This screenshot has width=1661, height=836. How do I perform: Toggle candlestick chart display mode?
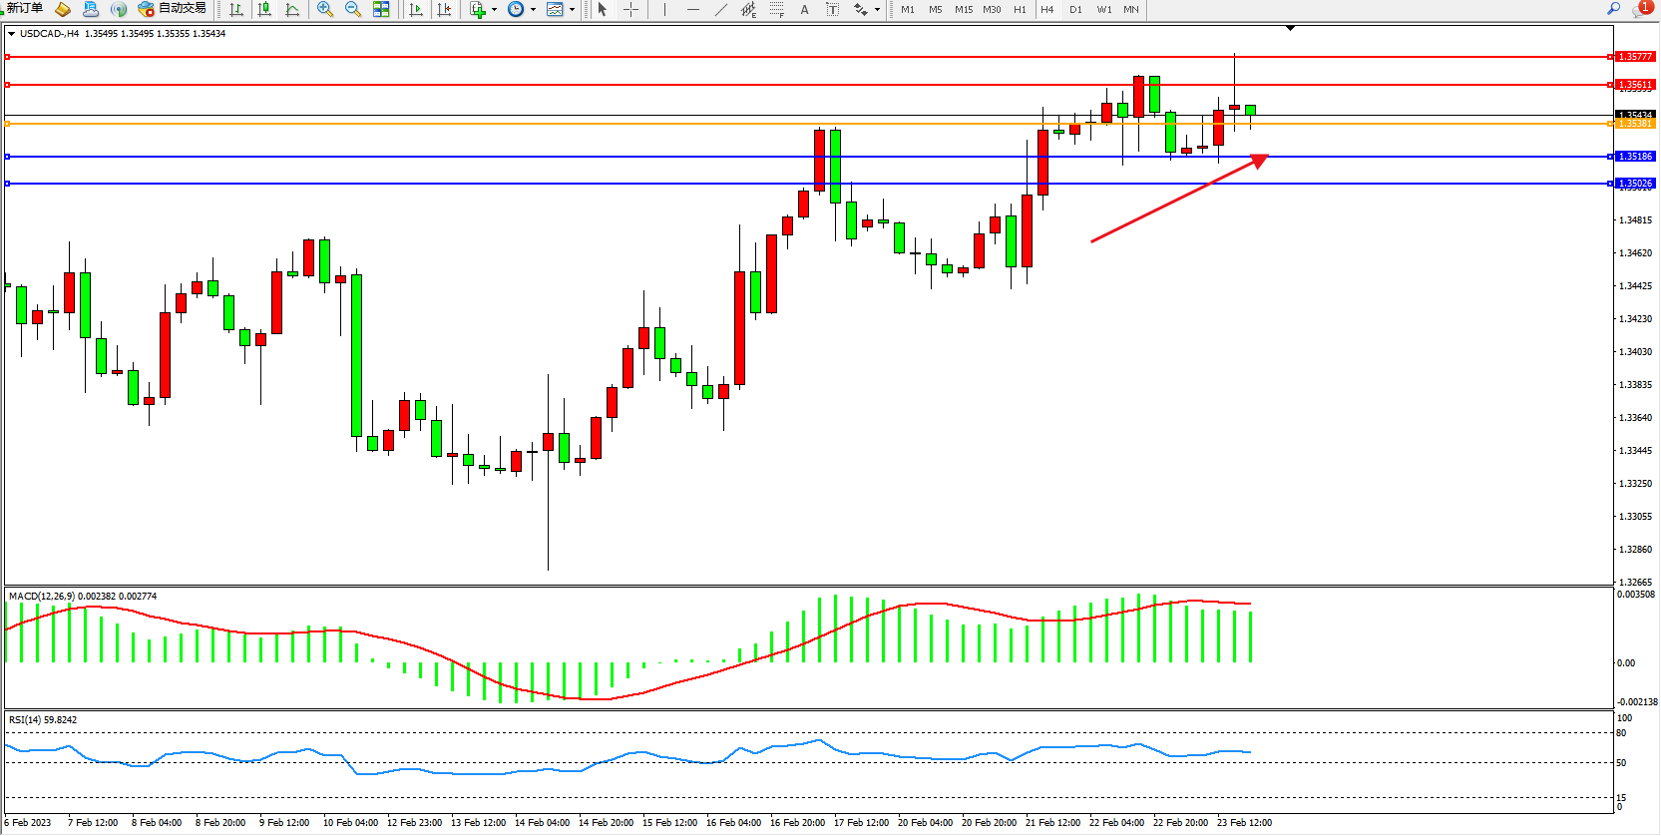point(264,10)
